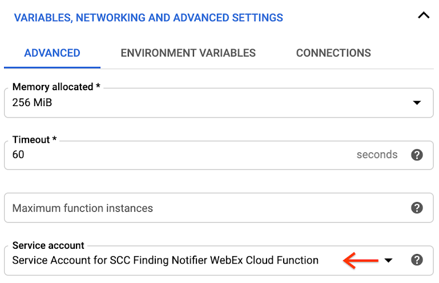
Task: Open help icon beside Service account
Action: (417, 260)
